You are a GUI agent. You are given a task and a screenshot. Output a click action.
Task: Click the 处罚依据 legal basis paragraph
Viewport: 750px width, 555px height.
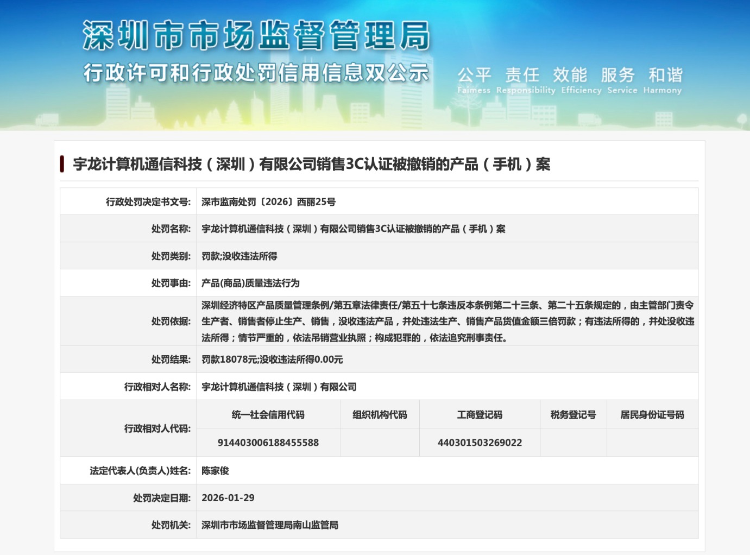447,321
